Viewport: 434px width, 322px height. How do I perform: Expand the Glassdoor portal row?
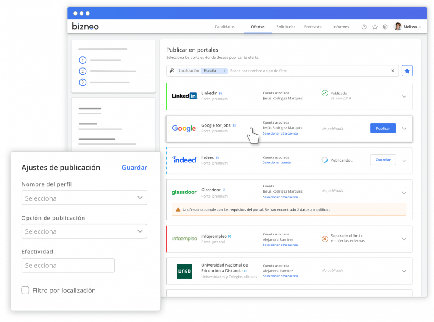(x=404, y=193)
